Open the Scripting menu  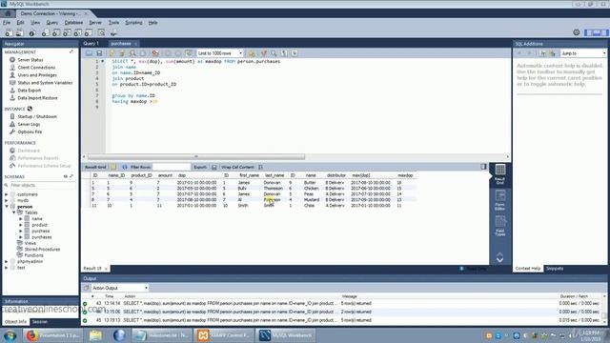tap(133, 23)
